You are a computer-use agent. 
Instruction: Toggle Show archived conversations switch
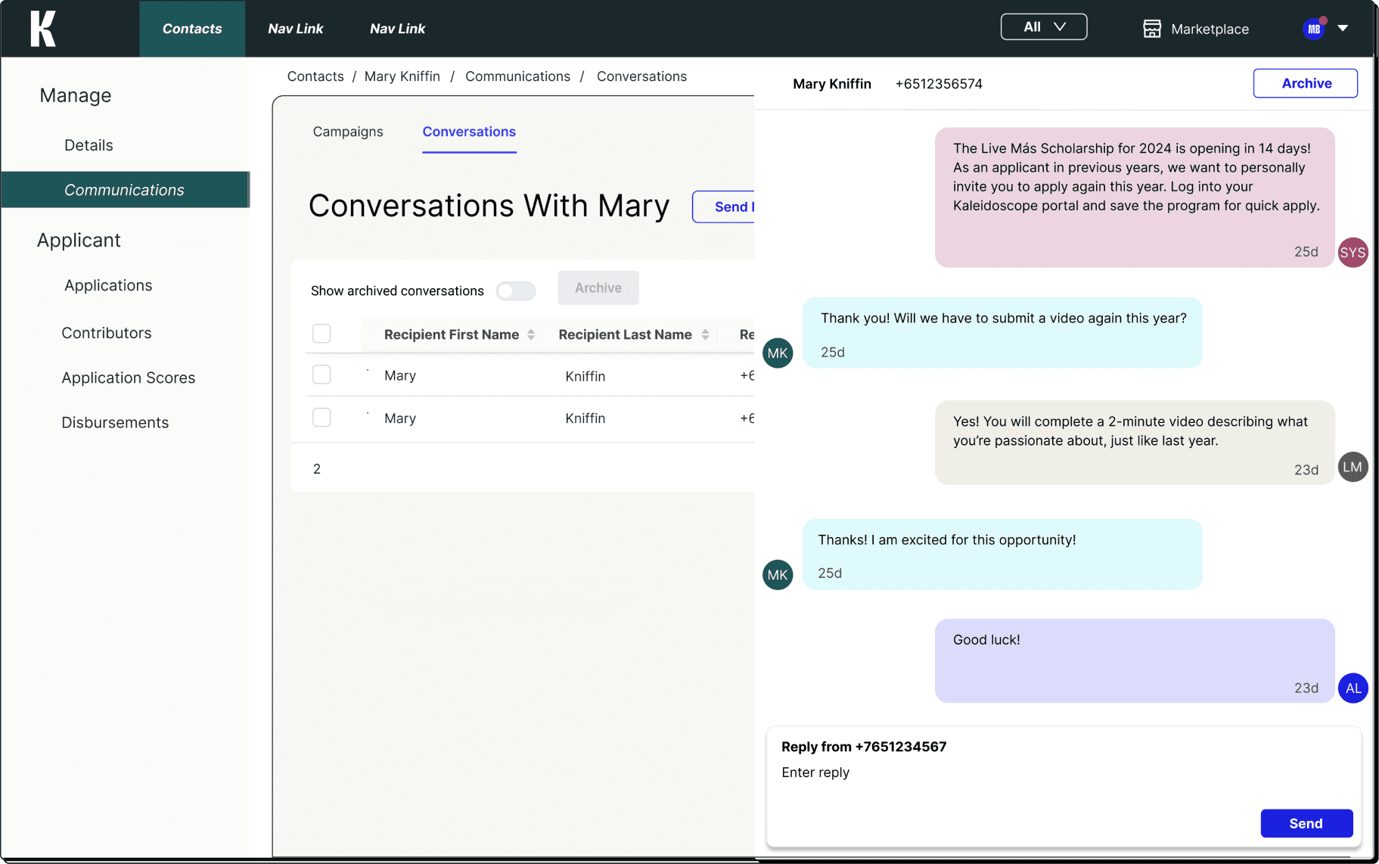pos(515,291)
